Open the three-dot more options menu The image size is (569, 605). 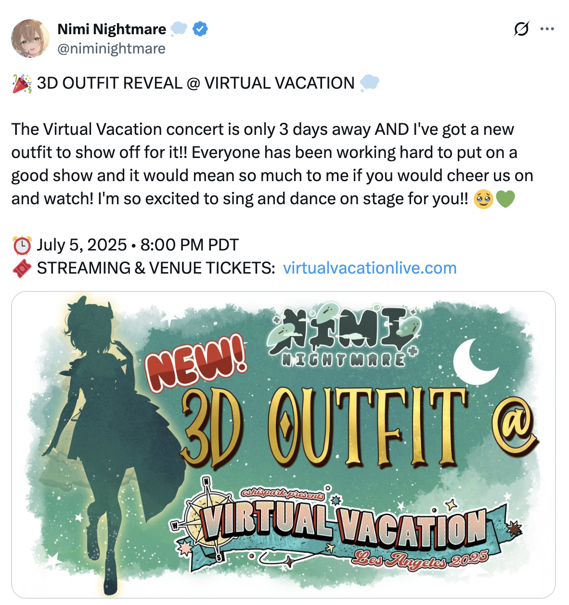pyautogui.click(x=547, y=29)
